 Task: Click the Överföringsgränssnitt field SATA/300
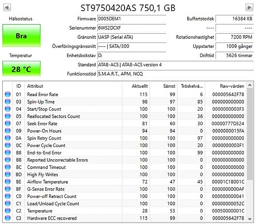[132, 46]
